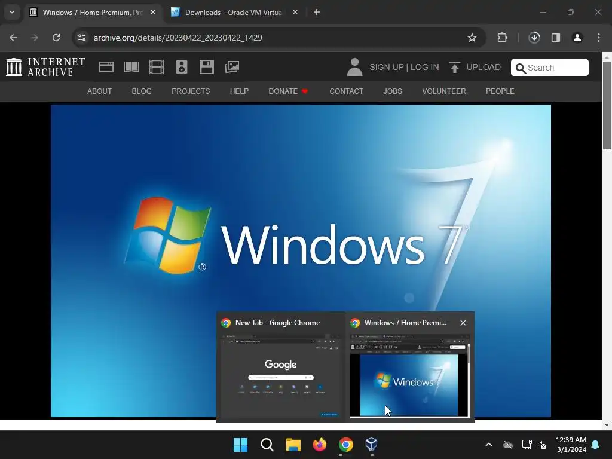This screenshot has width=612, height=459.
Task: Toggle the Chrome side panel icon
Action: 556,38
